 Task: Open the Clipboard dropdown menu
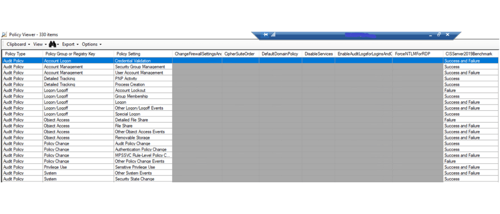[x=18, y=44]
